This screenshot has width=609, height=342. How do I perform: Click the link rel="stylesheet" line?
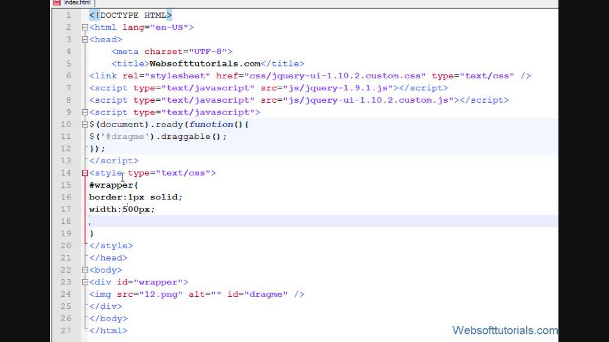pos(310,76)
